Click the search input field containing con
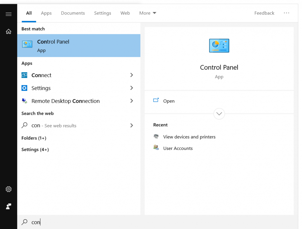 pos(157,222)
